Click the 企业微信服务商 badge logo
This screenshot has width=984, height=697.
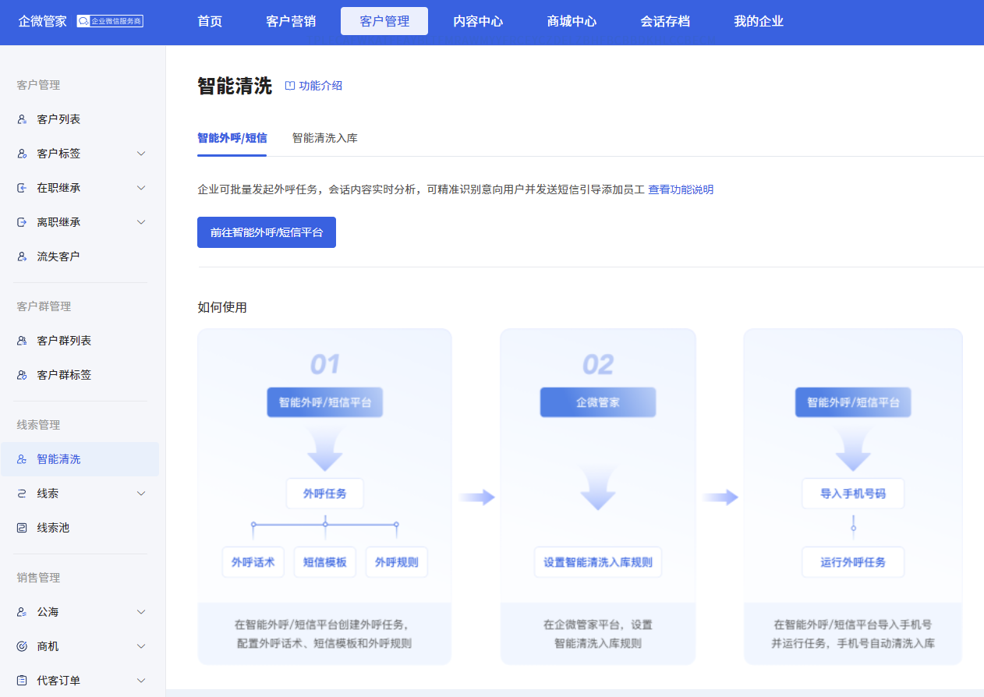point(110,22)
